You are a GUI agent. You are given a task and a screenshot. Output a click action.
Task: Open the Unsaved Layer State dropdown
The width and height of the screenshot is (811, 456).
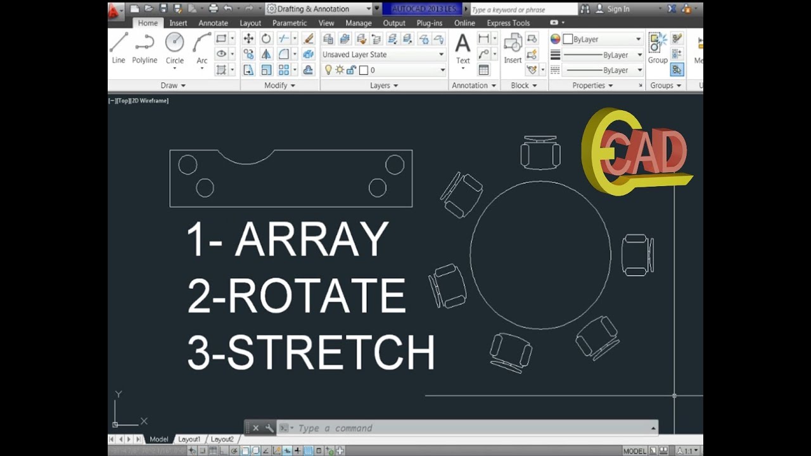[384, 54]
